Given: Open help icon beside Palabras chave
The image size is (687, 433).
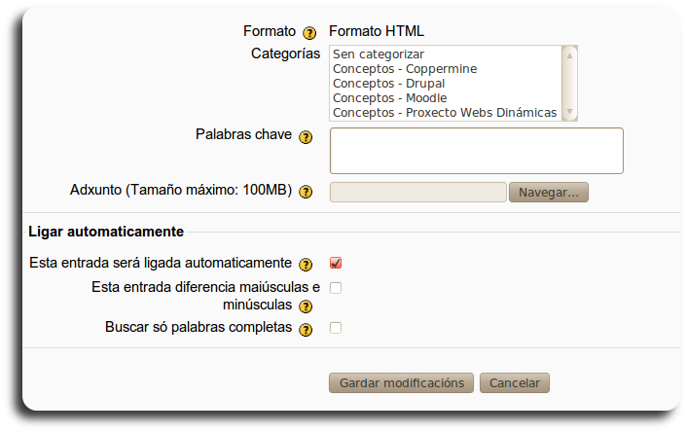Looking at the screenshot, I should (x=306, y=137).
